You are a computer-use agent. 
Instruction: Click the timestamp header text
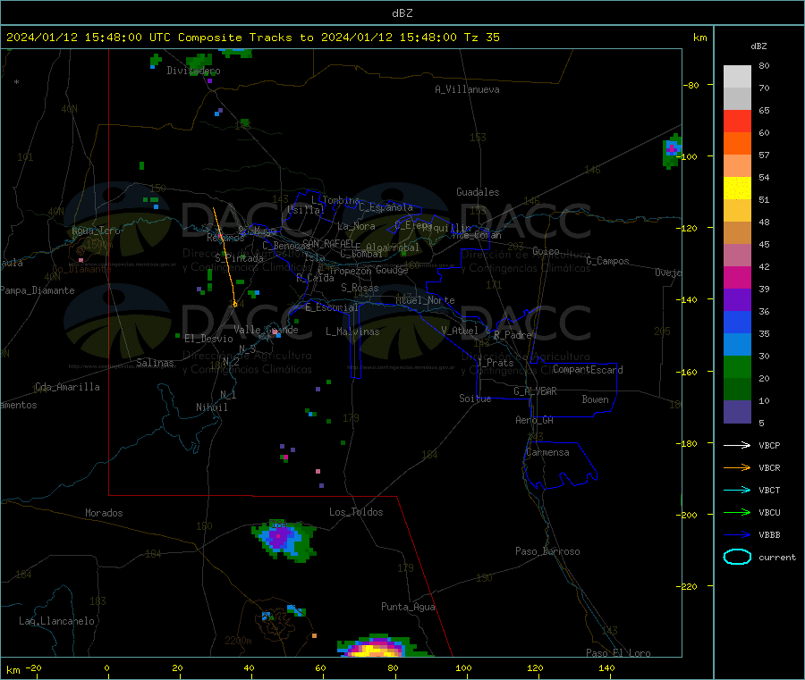tap(253, 38)
